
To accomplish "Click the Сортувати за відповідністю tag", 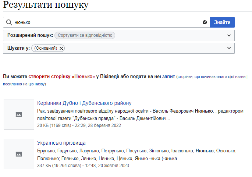I will (x=85, y=35).
